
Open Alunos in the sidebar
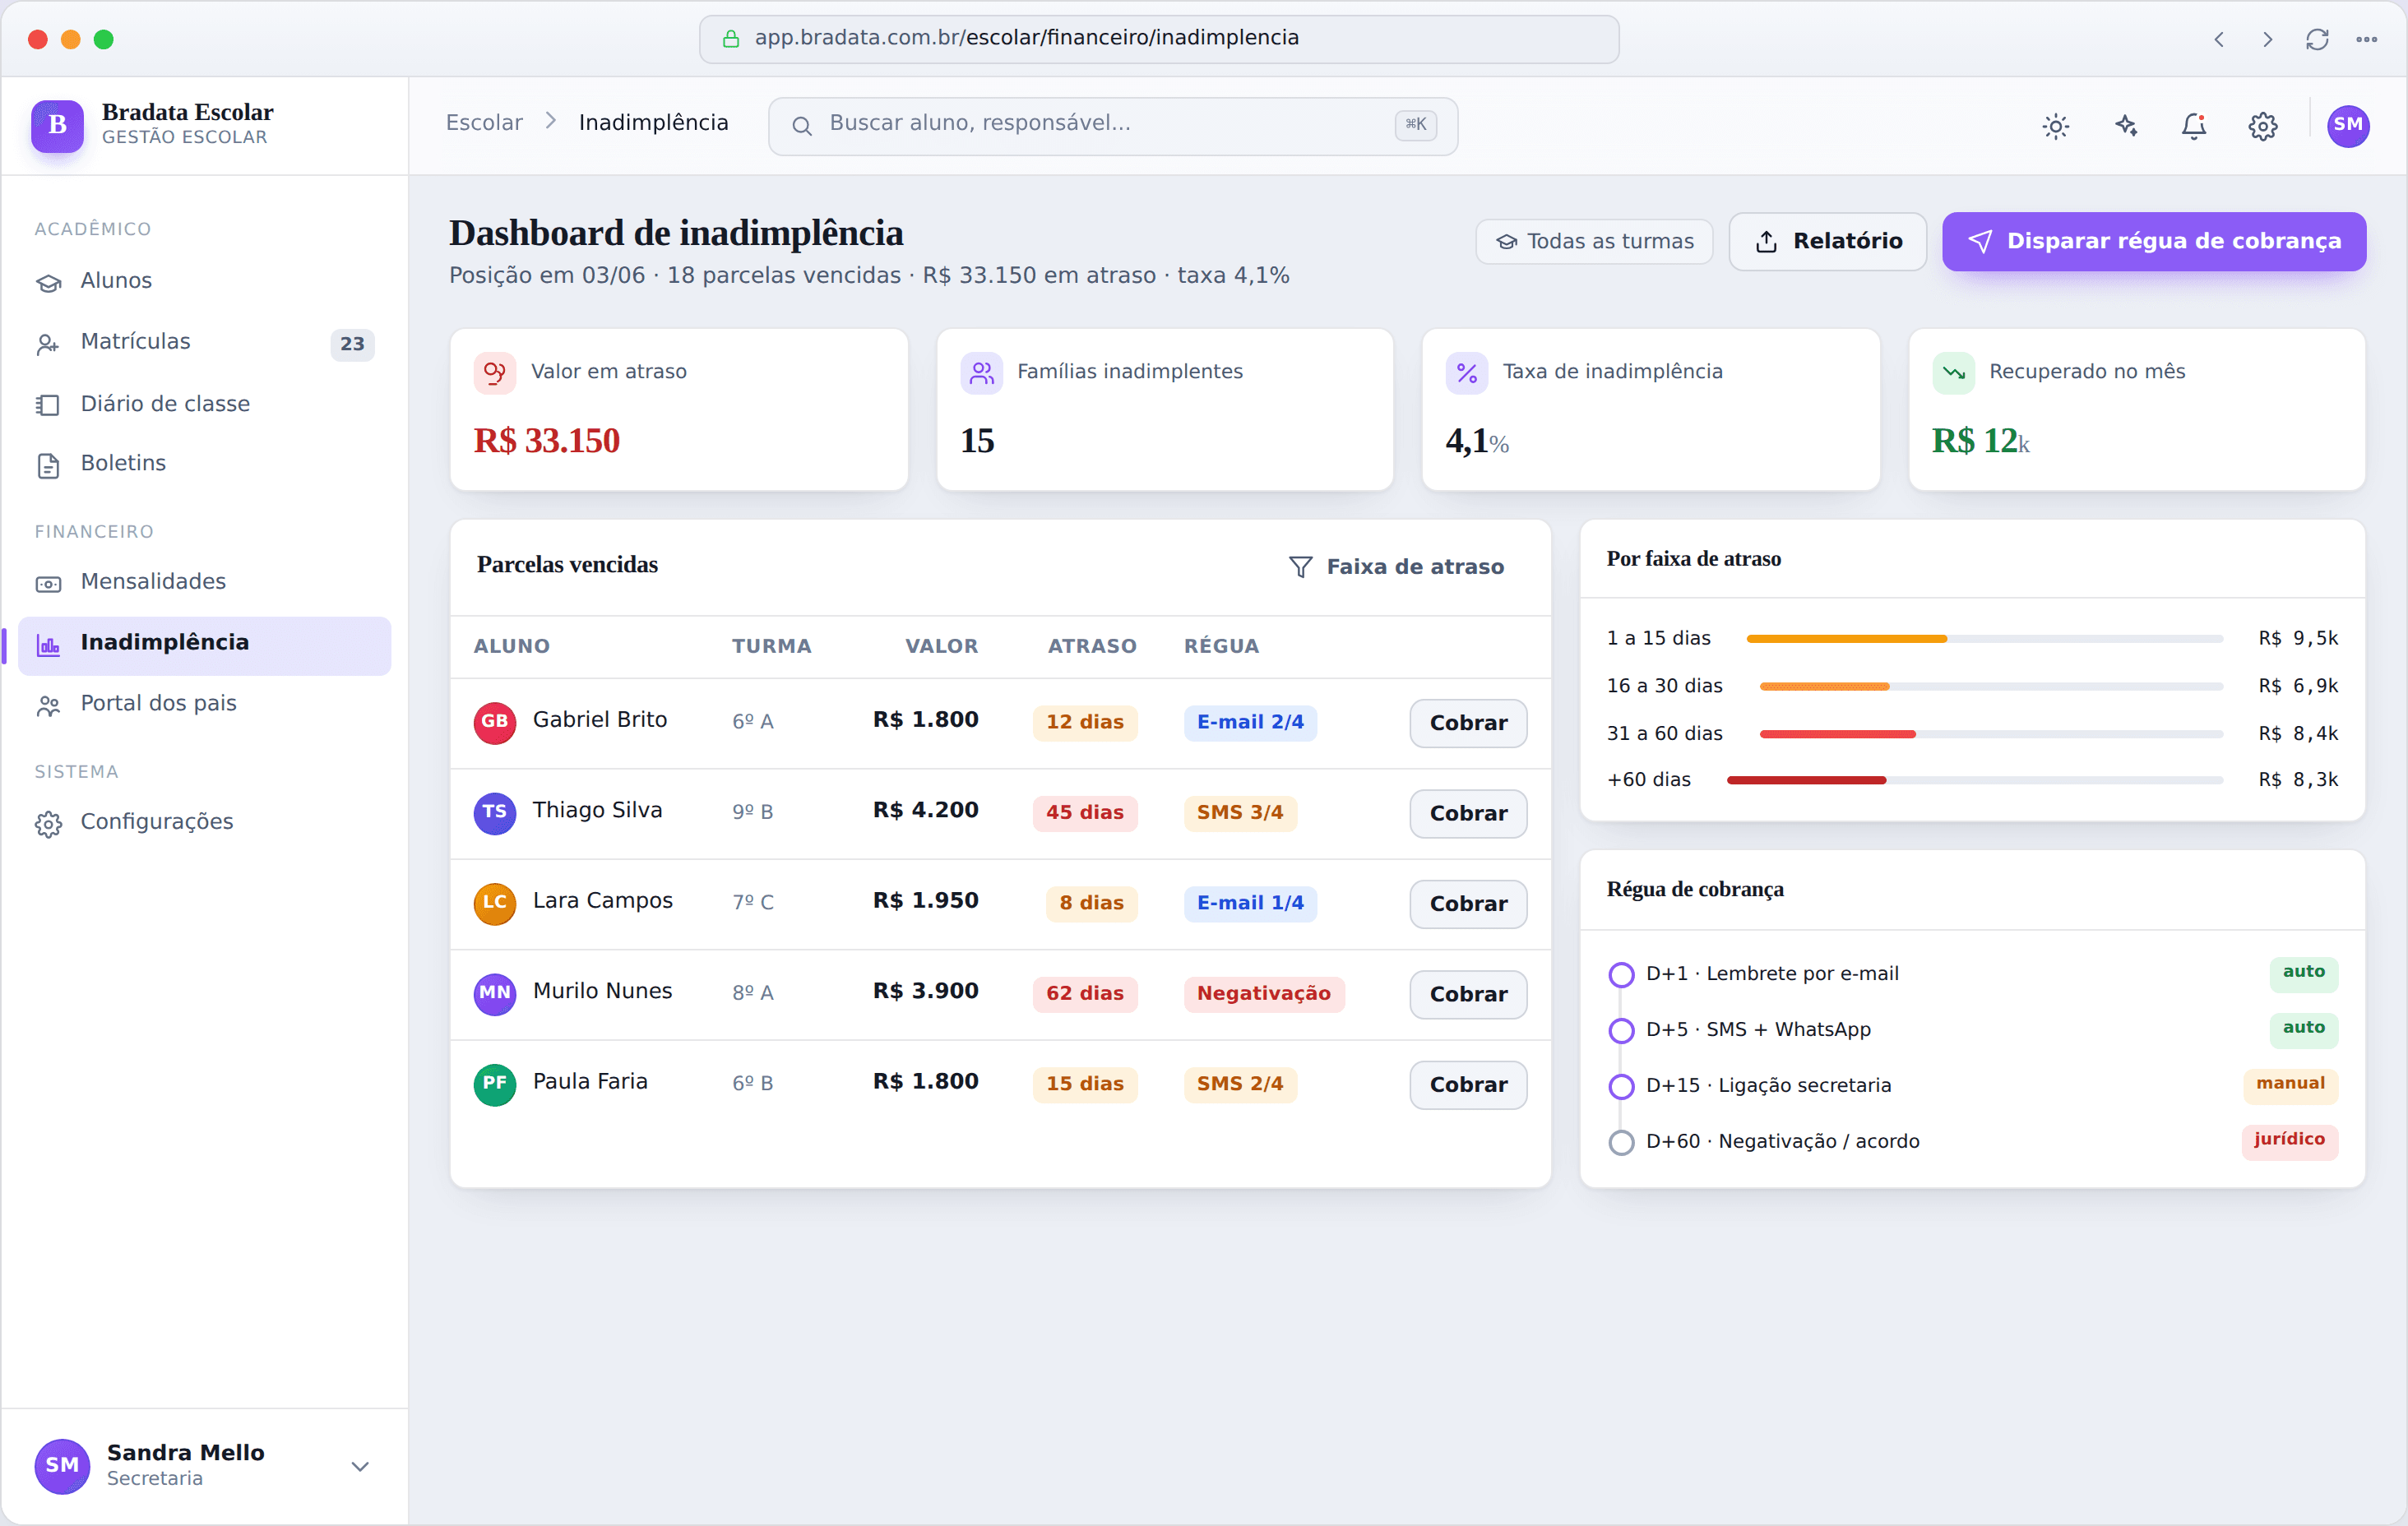pos(204,282)
